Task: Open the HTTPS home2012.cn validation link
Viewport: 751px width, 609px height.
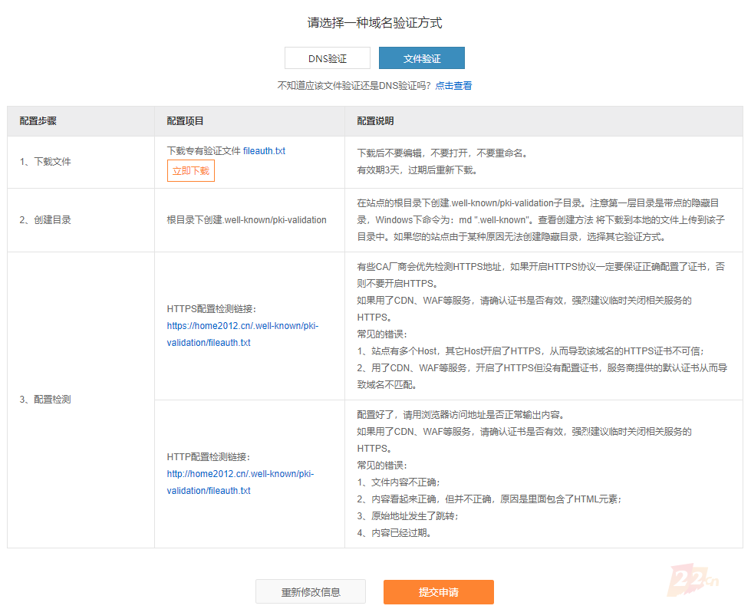Action: click(242, 334)
